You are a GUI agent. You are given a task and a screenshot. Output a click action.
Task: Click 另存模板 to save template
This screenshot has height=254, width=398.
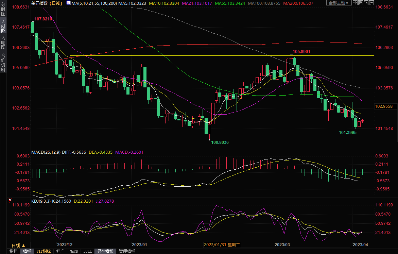click(105, 251)
